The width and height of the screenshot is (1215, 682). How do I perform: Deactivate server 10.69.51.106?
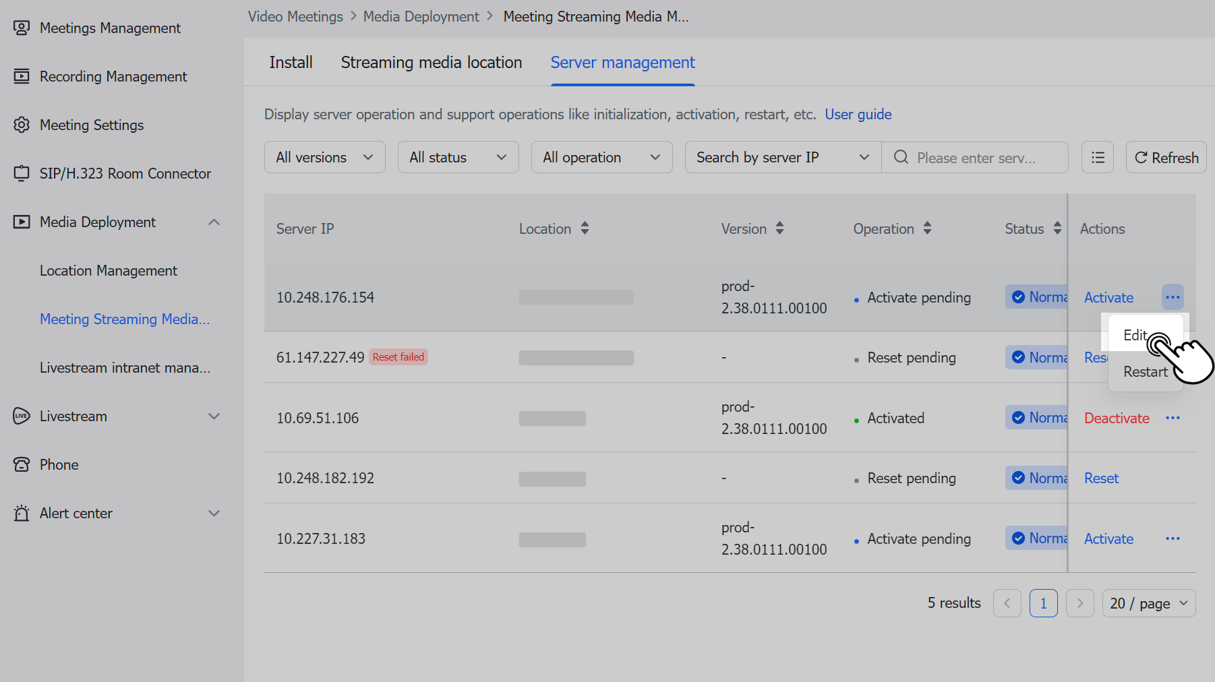tap(1117, 418)
